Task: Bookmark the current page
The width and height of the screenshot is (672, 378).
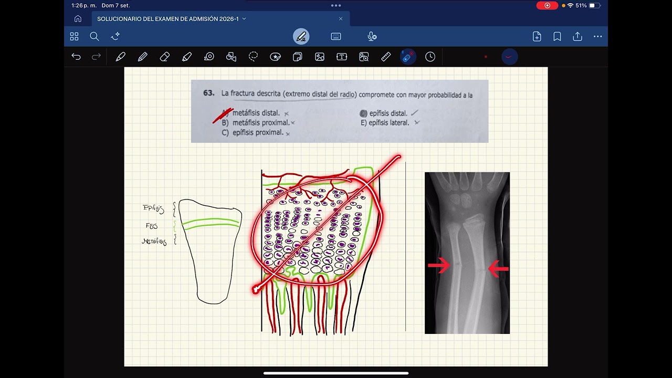Action: (557, 36)
